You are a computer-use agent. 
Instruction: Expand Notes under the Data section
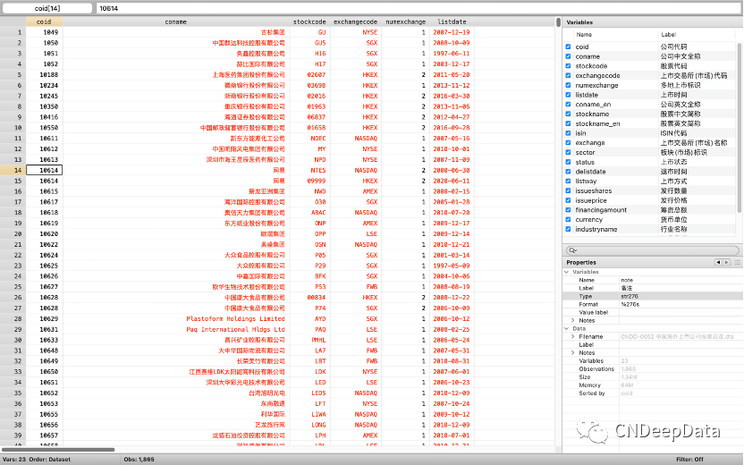tap(572, 352)
